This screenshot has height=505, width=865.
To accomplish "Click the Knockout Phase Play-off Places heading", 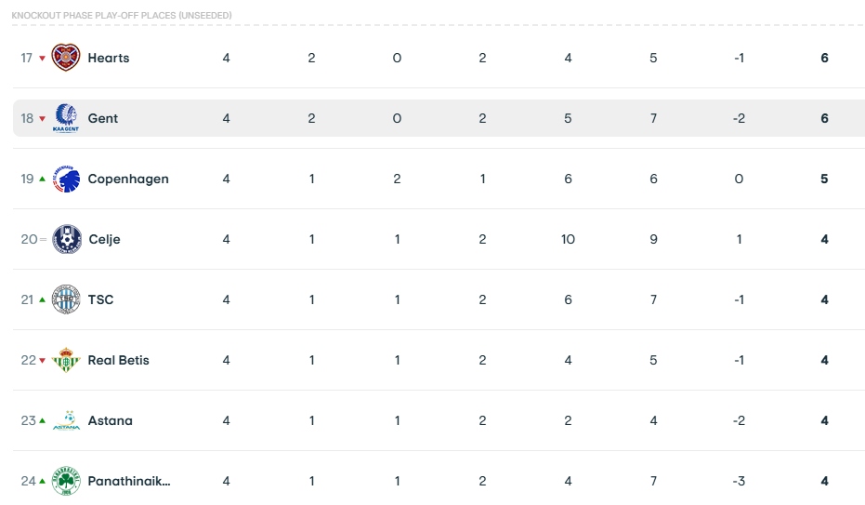I will click(122, 16).
